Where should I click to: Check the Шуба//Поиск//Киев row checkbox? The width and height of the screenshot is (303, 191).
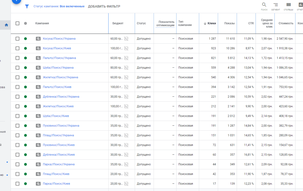click(x=17, y=116)
